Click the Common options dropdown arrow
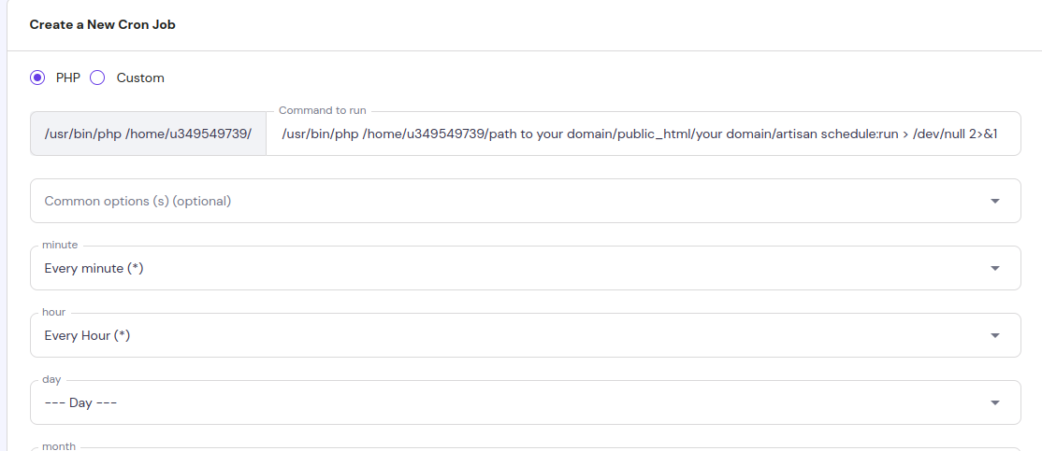The width and height of the screenshot is (1042, 451). 994,201
